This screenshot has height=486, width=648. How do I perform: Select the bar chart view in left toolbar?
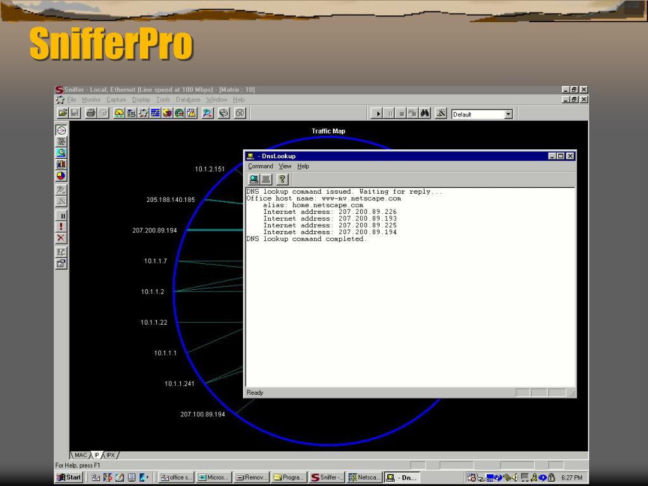click(x=61, y=165)
